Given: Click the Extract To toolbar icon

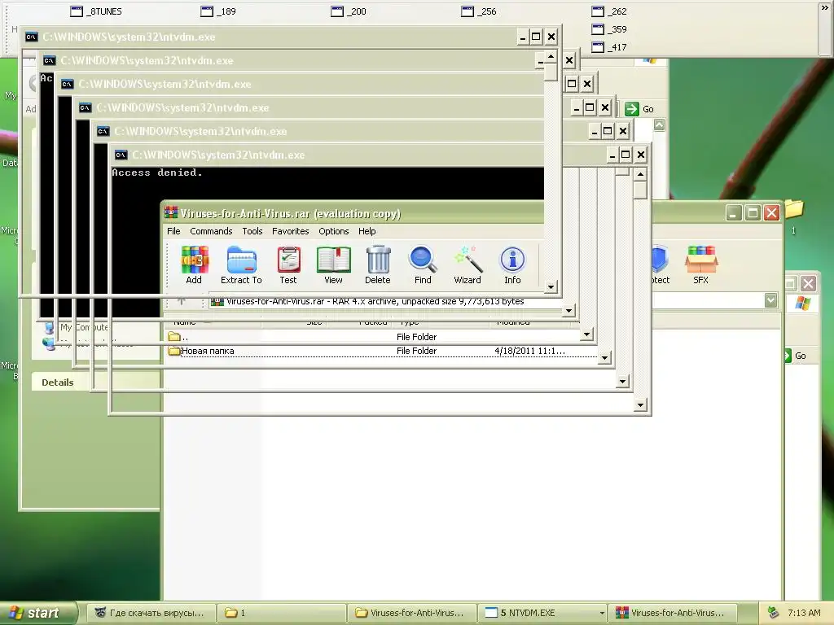Looking at the screenshot, I should tap(241, 264).
